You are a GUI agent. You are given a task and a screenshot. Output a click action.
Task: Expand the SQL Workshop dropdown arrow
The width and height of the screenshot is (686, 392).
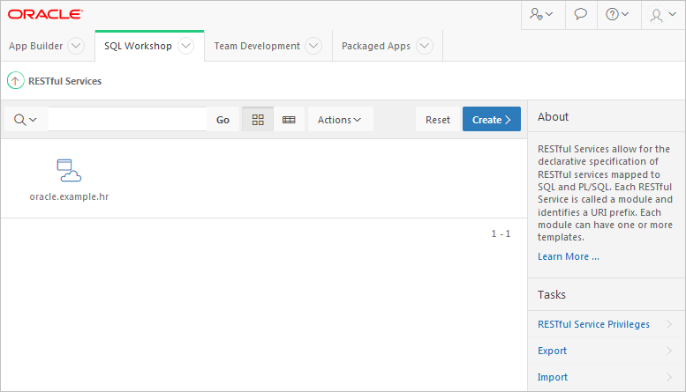point(185,46)
